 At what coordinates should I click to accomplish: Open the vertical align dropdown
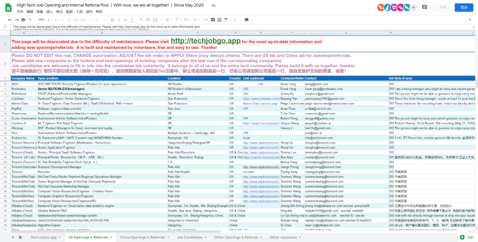(x=178, y=20)
